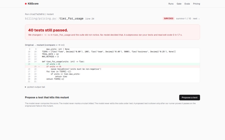Click the SURVIVED status badge

(x=168, y=18)
